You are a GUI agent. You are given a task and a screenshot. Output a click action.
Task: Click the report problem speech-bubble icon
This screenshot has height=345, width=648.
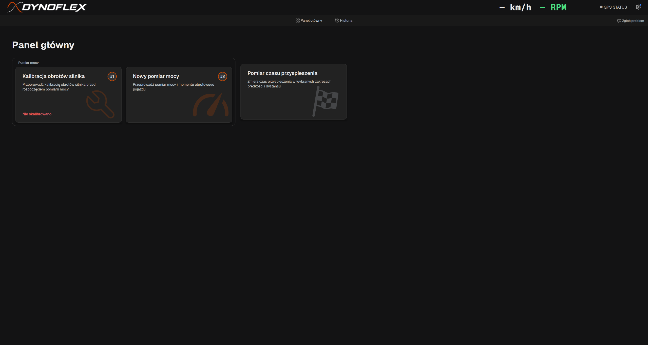click(x=619, y=21)
